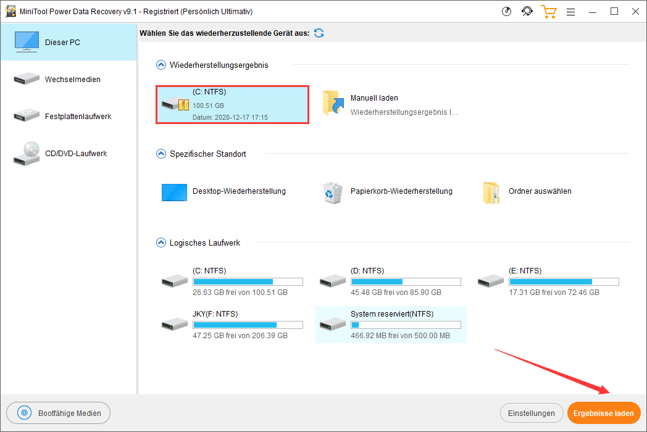Select Festplattenlaufwerk in the sidebar

point(69,117)
